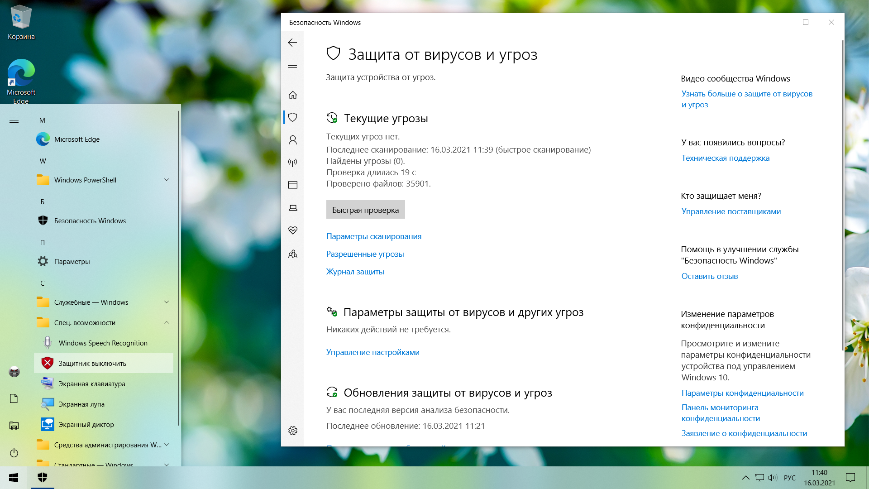869x489 pixels.
Task: Open Узнать больше о защите от вирусов link
Action: [747, 99]
